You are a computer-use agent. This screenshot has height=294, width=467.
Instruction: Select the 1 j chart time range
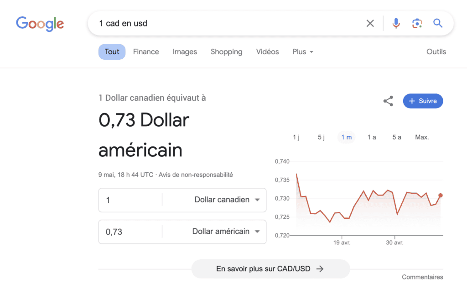(296, 137)
